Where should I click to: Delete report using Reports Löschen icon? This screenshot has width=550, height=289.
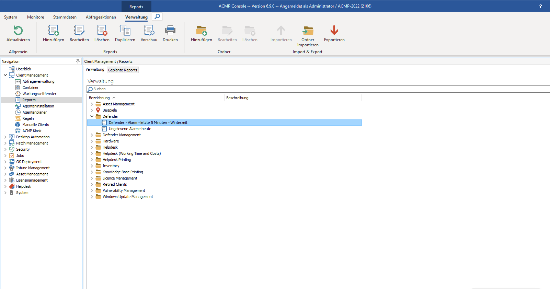click(x=102, y=31)
